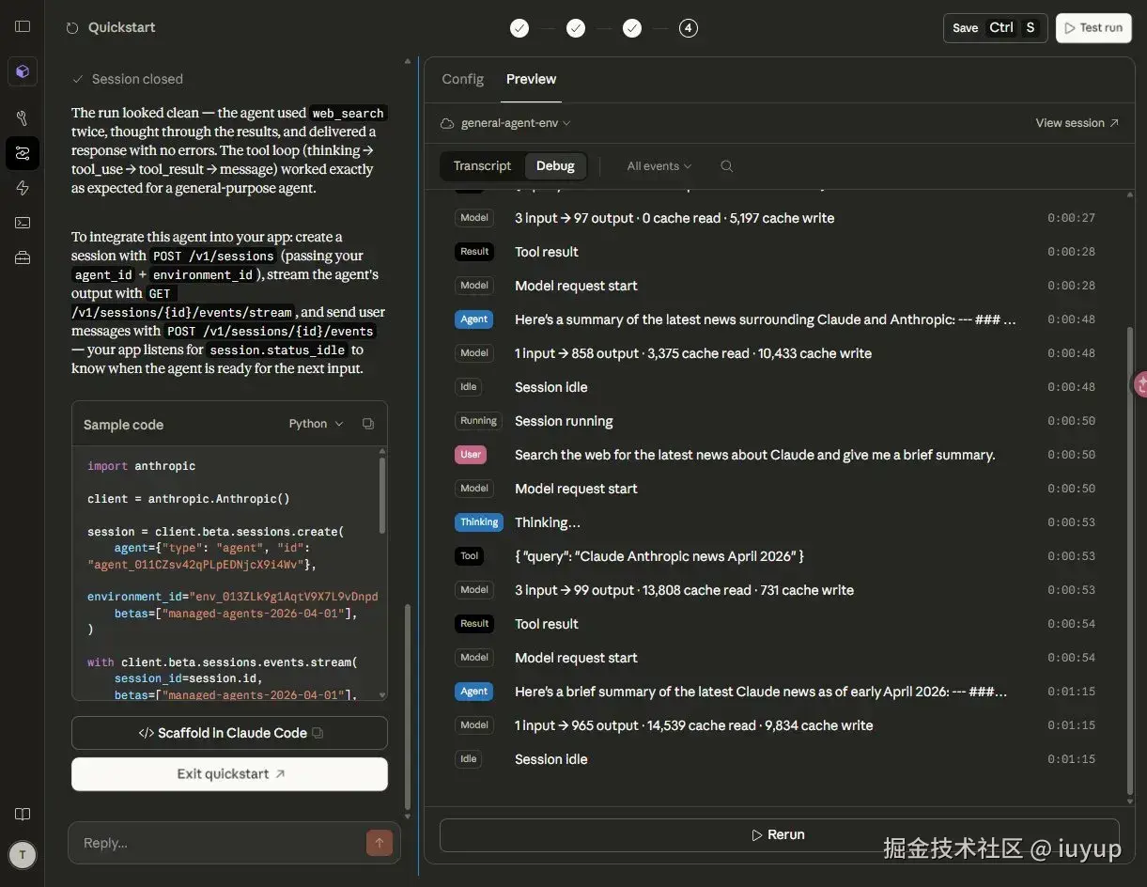Open the lightning bolt icon in sidebar
The width and height of the screenshot is (1147, 887).
click(x=23, y=188)
